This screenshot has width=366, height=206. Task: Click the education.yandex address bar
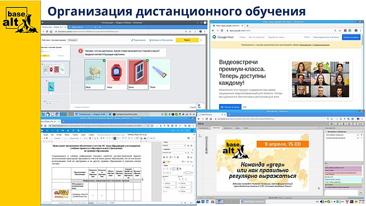(119, 31)
